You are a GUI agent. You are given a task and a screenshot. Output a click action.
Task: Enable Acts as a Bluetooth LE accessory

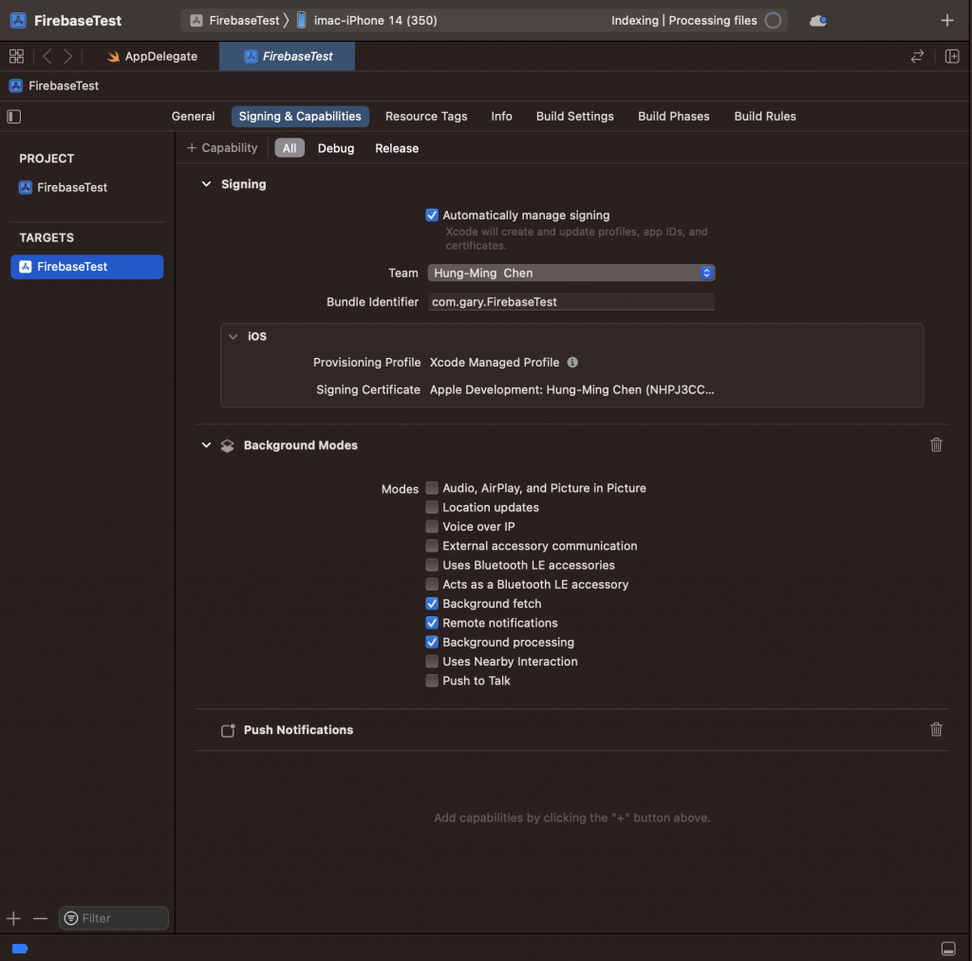point(432,584)
